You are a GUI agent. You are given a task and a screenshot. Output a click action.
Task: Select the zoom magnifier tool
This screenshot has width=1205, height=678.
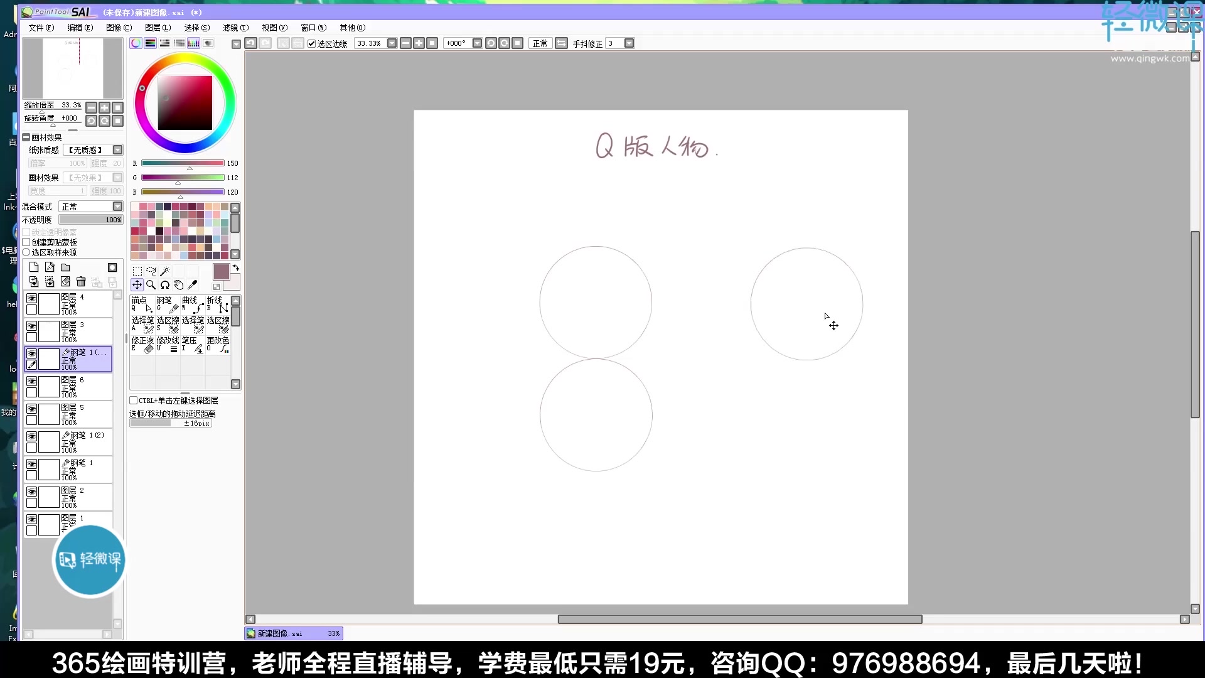pyautogui.click(x=151, y=285)
